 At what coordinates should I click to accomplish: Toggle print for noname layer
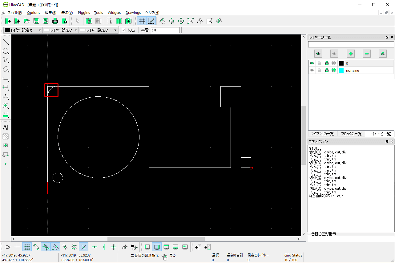pos(326,70)
